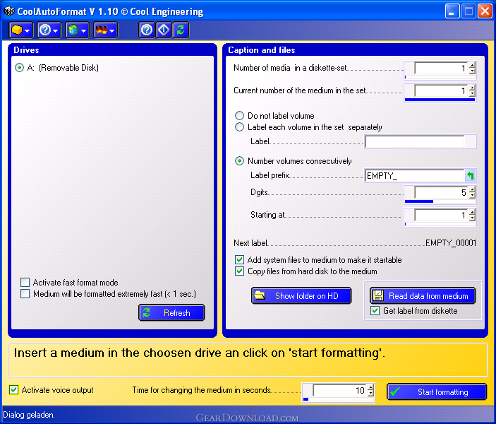Select 'Label each volume in the set separately'
The image size is (496, 424).
tap(308, 127)
